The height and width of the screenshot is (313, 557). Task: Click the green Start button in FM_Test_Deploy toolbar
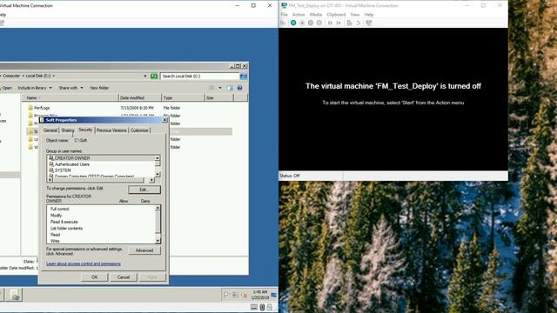tap(293, 23)
